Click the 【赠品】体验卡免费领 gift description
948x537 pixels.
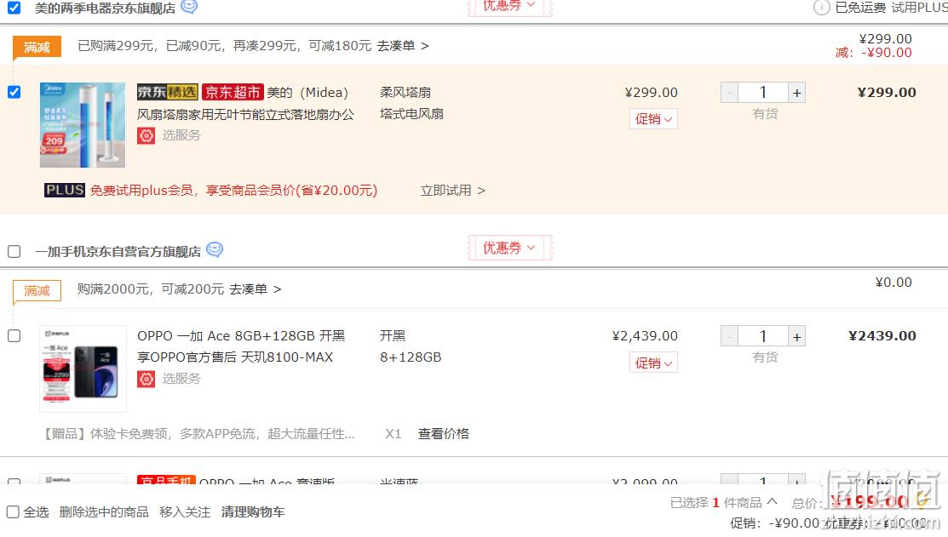198,434
